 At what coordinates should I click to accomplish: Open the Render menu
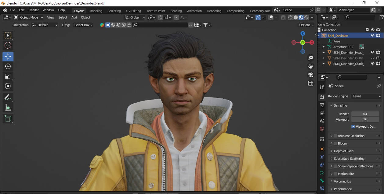34,10
